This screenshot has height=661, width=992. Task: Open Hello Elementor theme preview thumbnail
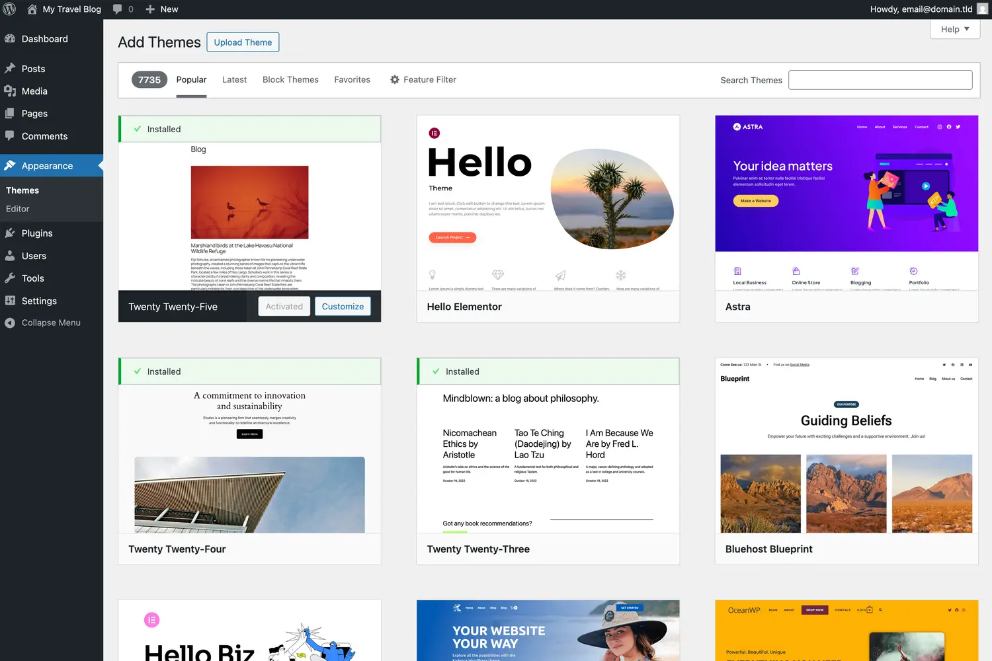click(x=548, y=204)
